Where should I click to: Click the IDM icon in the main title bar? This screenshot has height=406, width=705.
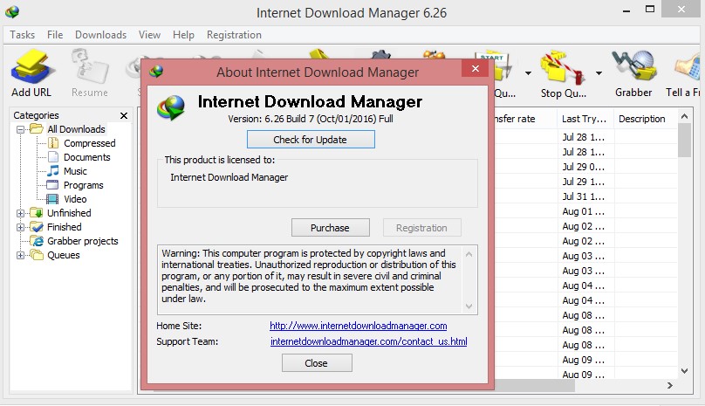click(x=12, y=11)
